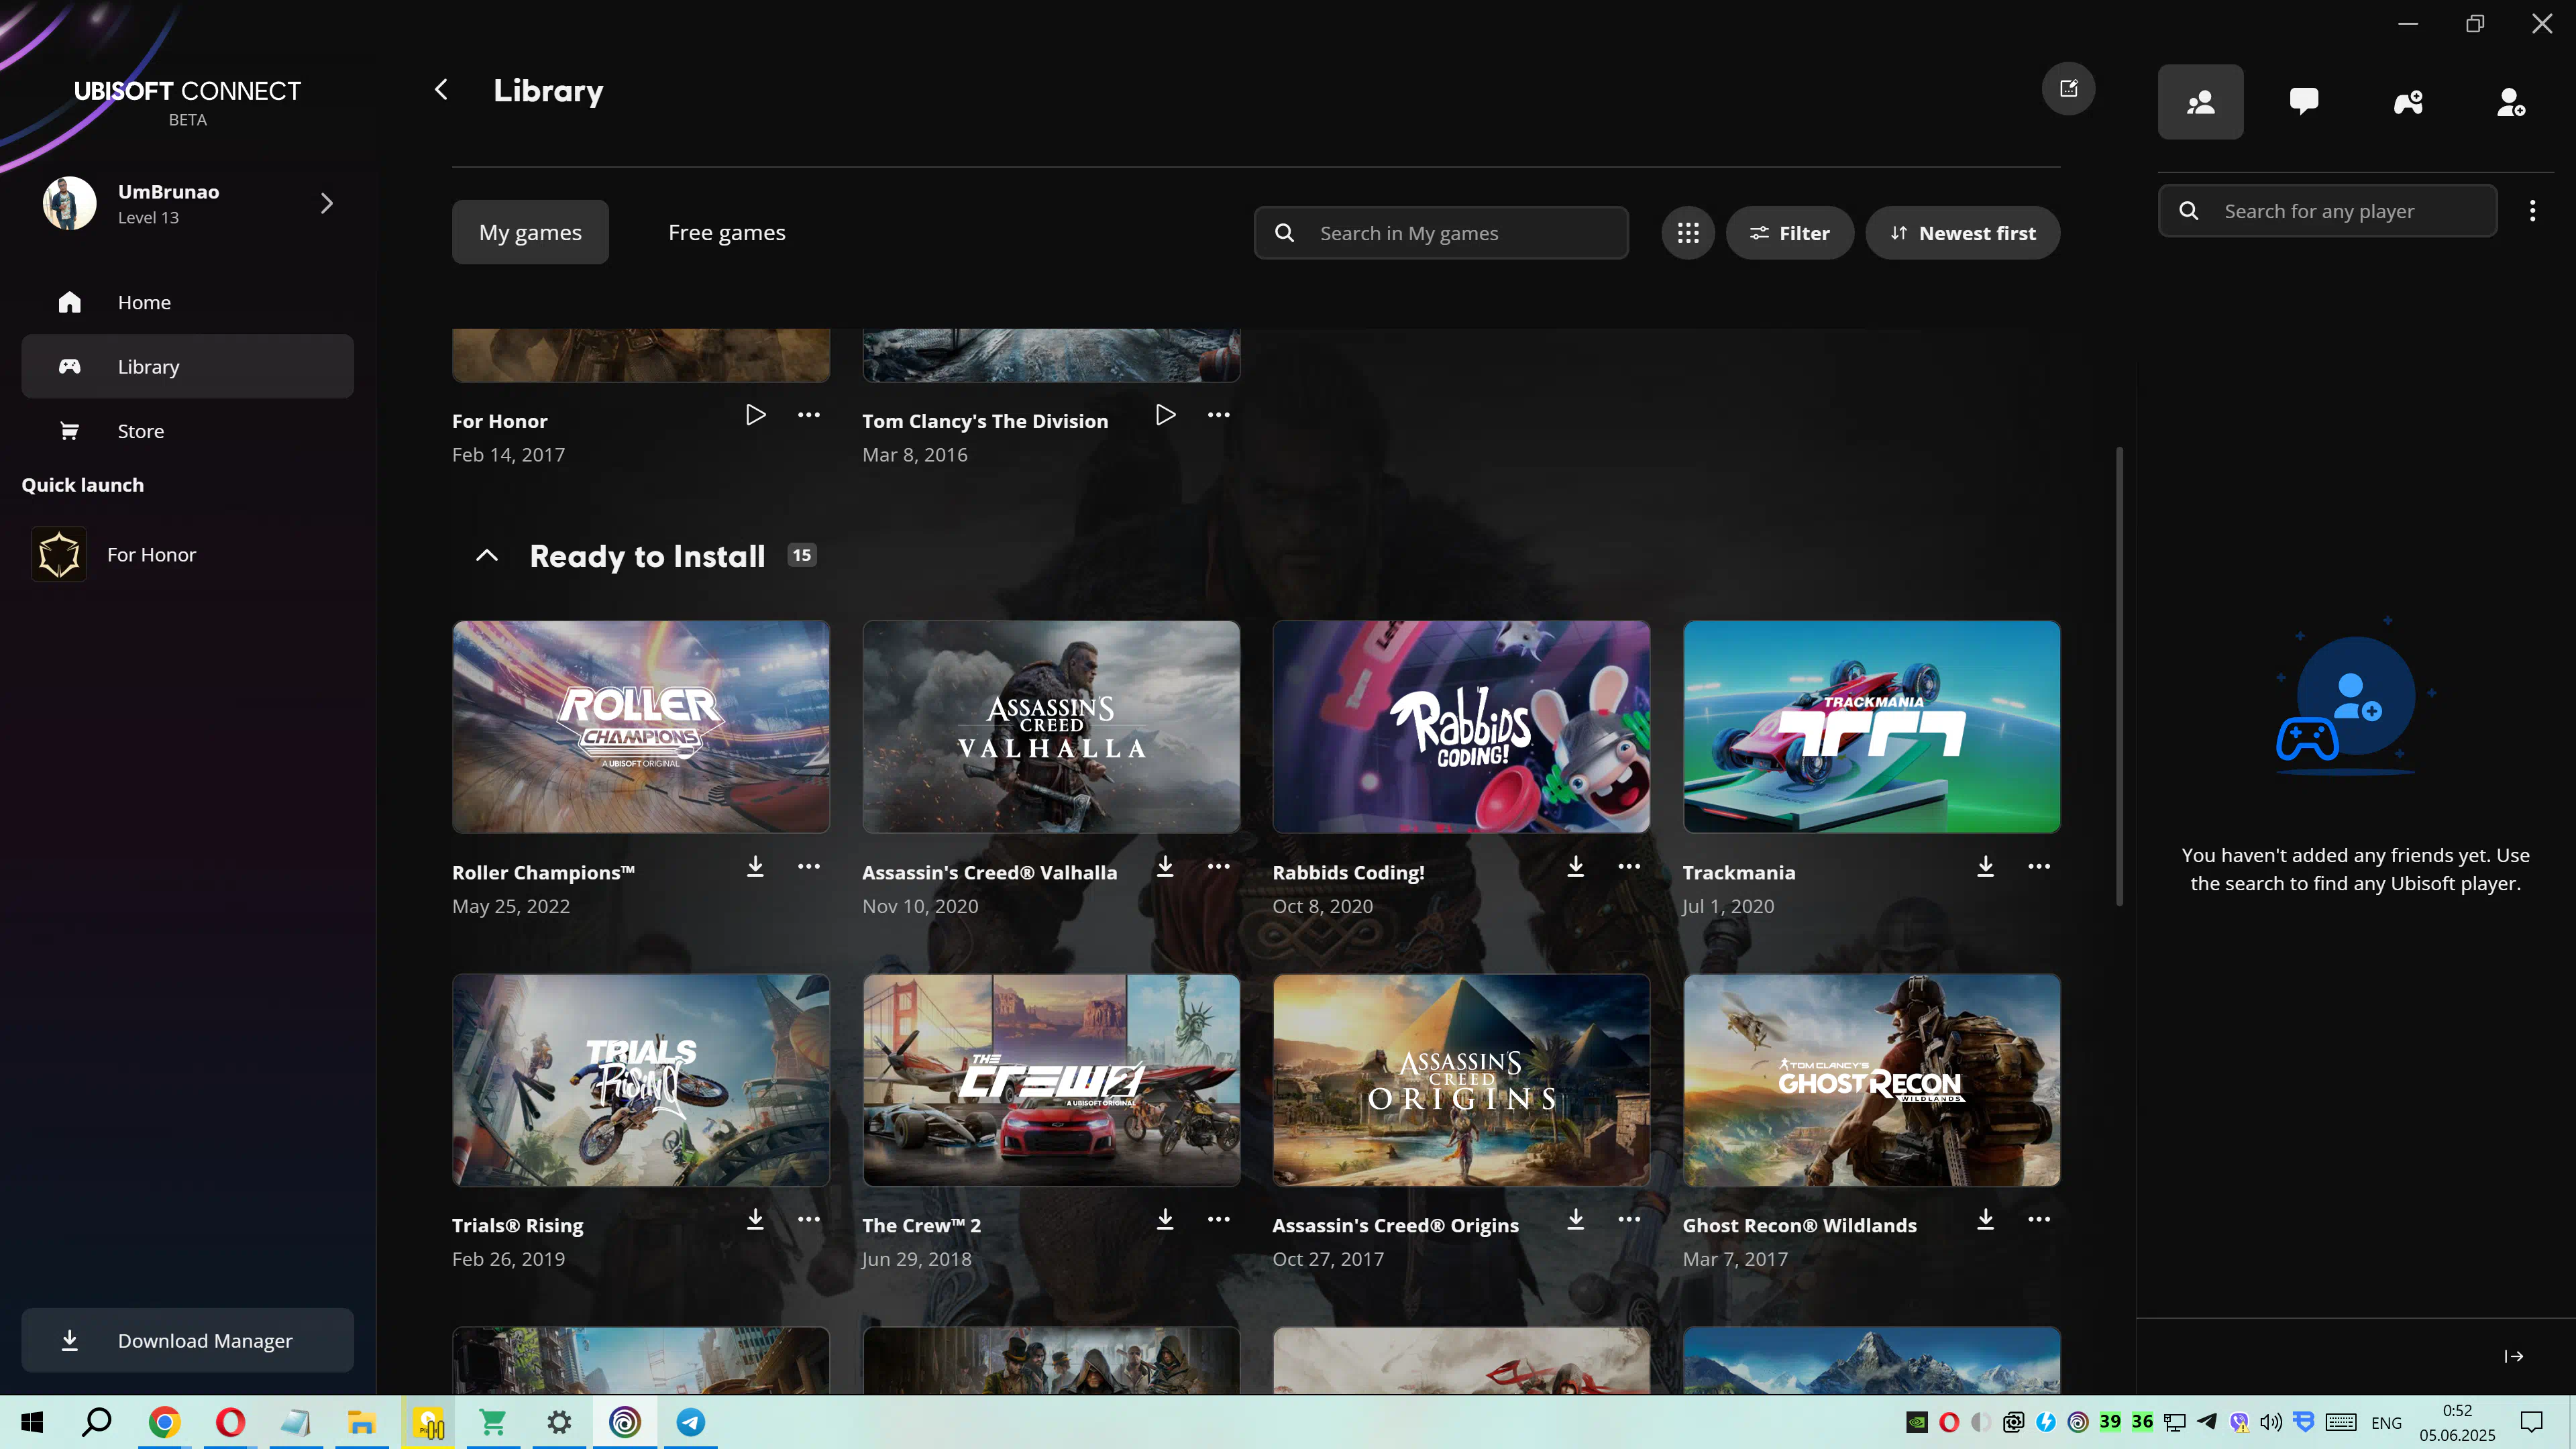
Task: Open the Friends panel icon
Action: point(2200,102)
